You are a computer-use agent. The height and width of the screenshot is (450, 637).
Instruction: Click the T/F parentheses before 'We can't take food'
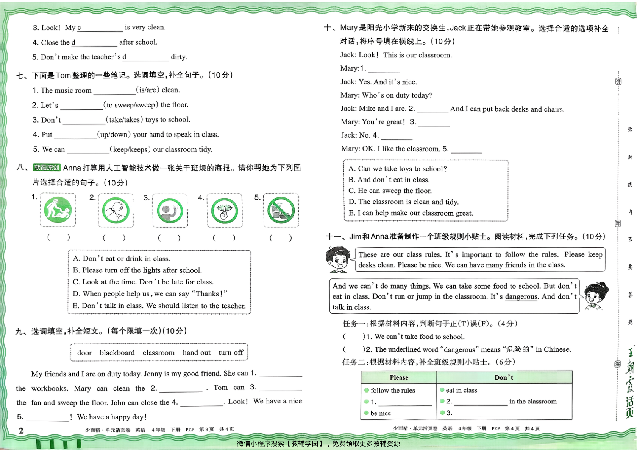(354, 337)
